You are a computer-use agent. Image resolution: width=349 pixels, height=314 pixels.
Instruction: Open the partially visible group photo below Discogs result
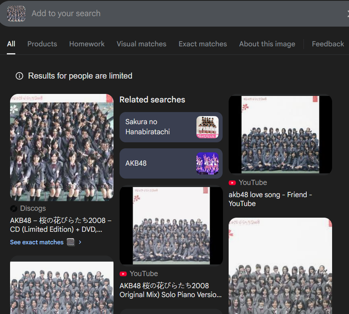point(62,287)
